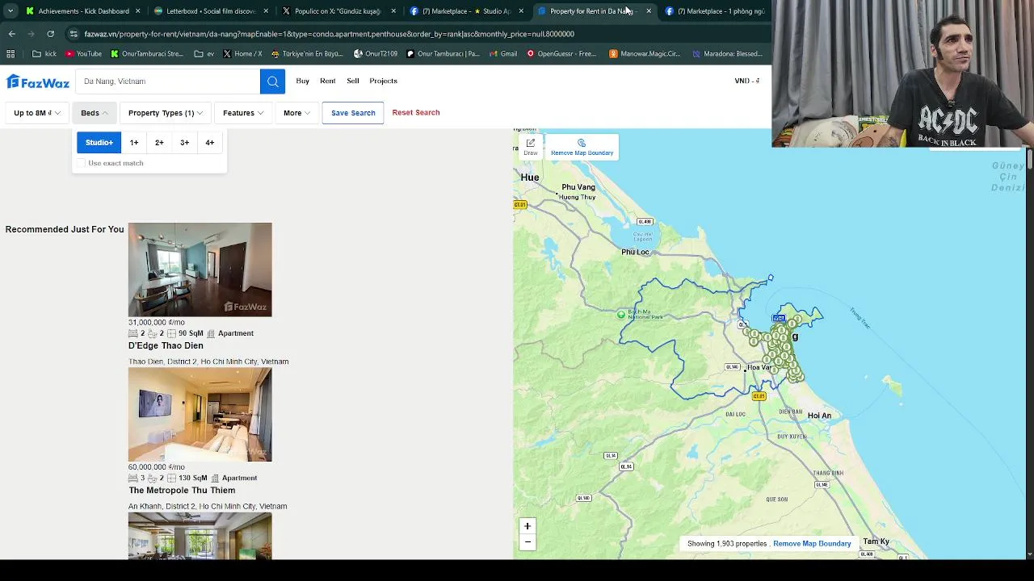The width and height of the screenshot is (1034, 581).
Task: Zoom out the map with minus button
Action: [528, 542]
